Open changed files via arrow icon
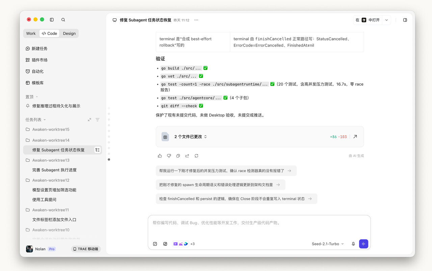Screen dimensions: 432x271 click(355, 137)
